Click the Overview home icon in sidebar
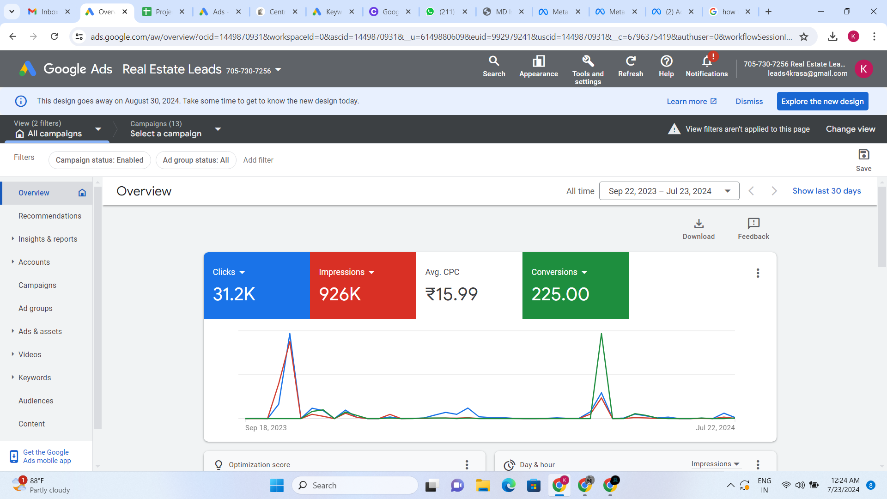 [82, 193]
